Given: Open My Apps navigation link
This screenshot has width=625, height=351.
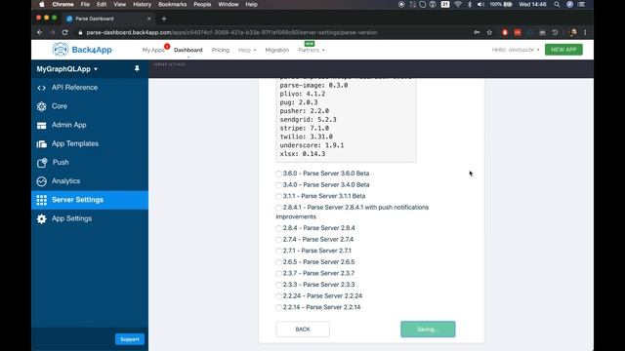Looking at the screenshot, I should (x=153, y=50).
